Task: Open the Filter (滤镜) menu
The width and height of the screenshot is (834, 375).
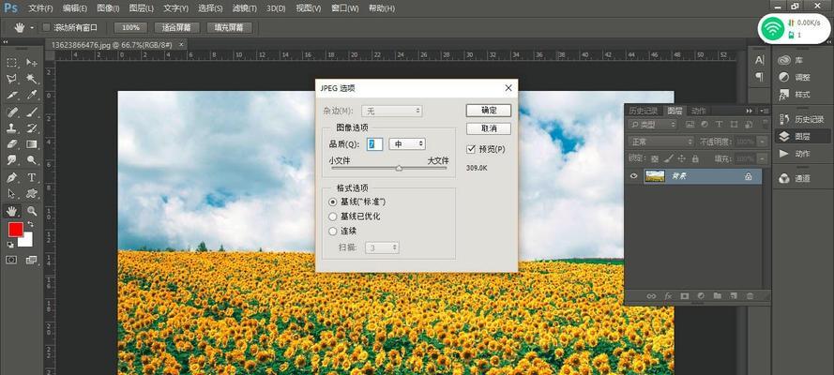Action: tap(245, 8)
